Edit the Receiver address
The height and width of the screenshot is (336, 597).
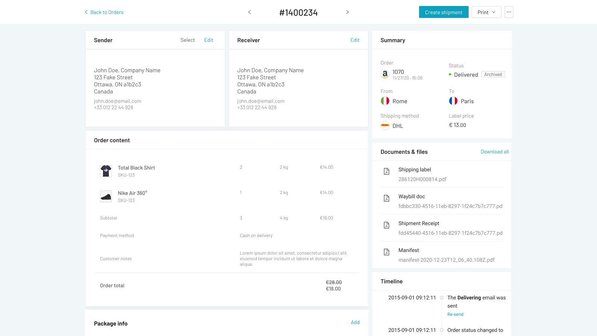[x=355, y=40]
